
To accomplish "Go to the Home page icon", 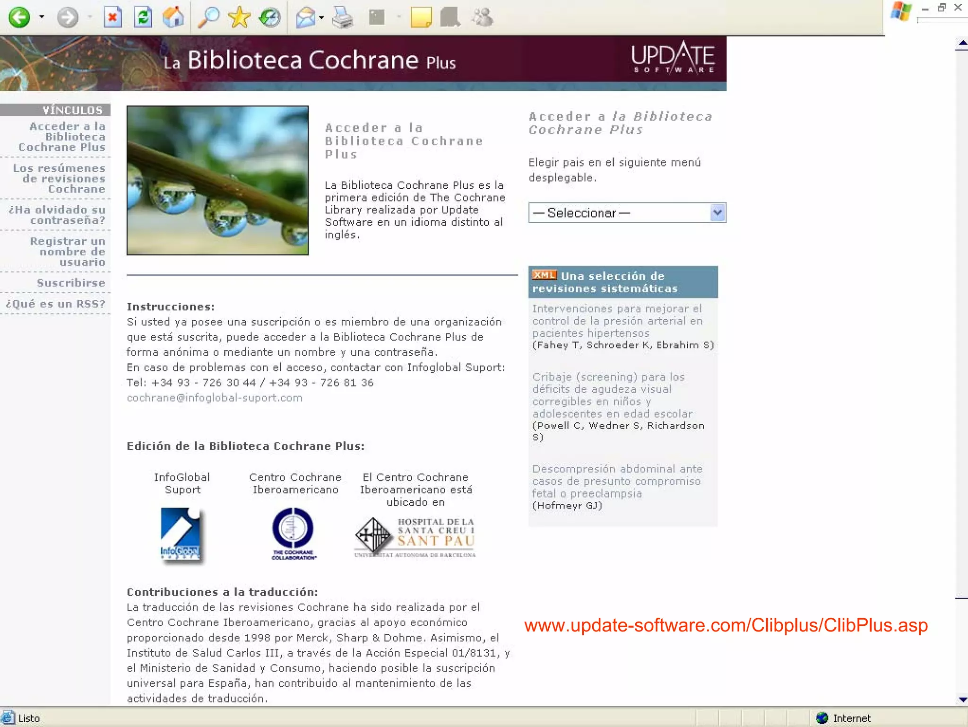I will click(x=173, y=18).
